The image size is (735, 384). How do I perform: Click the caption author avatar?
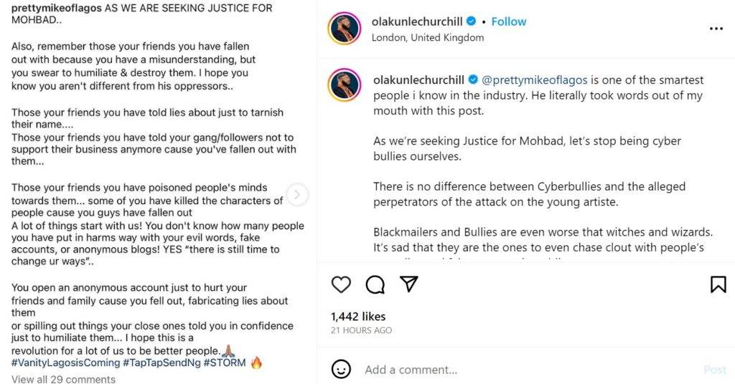click(x=344, y=84)
